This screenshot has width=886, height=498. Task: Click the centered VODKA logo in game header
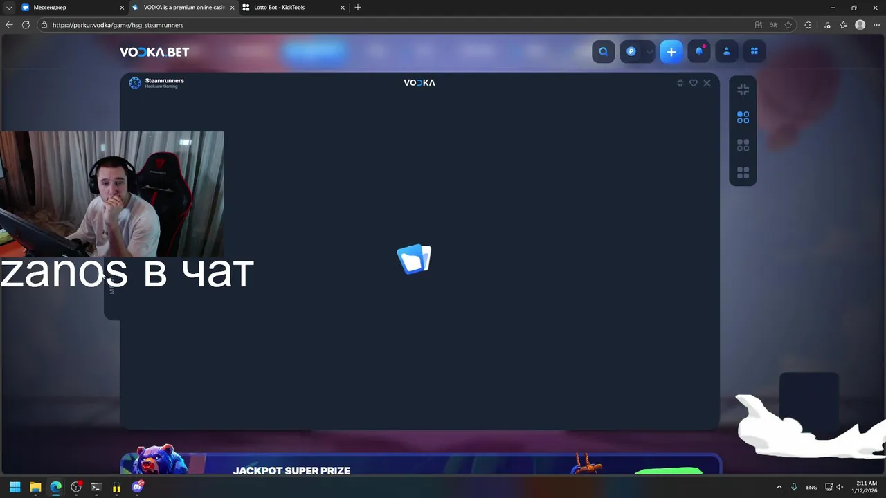(x=419, y=82)
